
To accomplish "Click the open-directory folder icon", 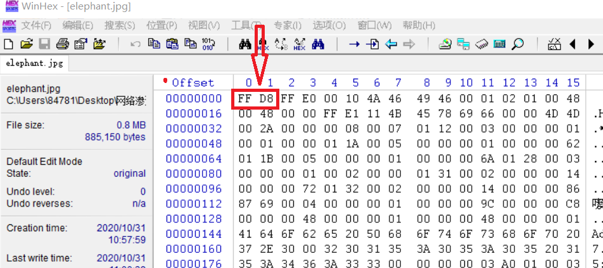I will point(99,44).
